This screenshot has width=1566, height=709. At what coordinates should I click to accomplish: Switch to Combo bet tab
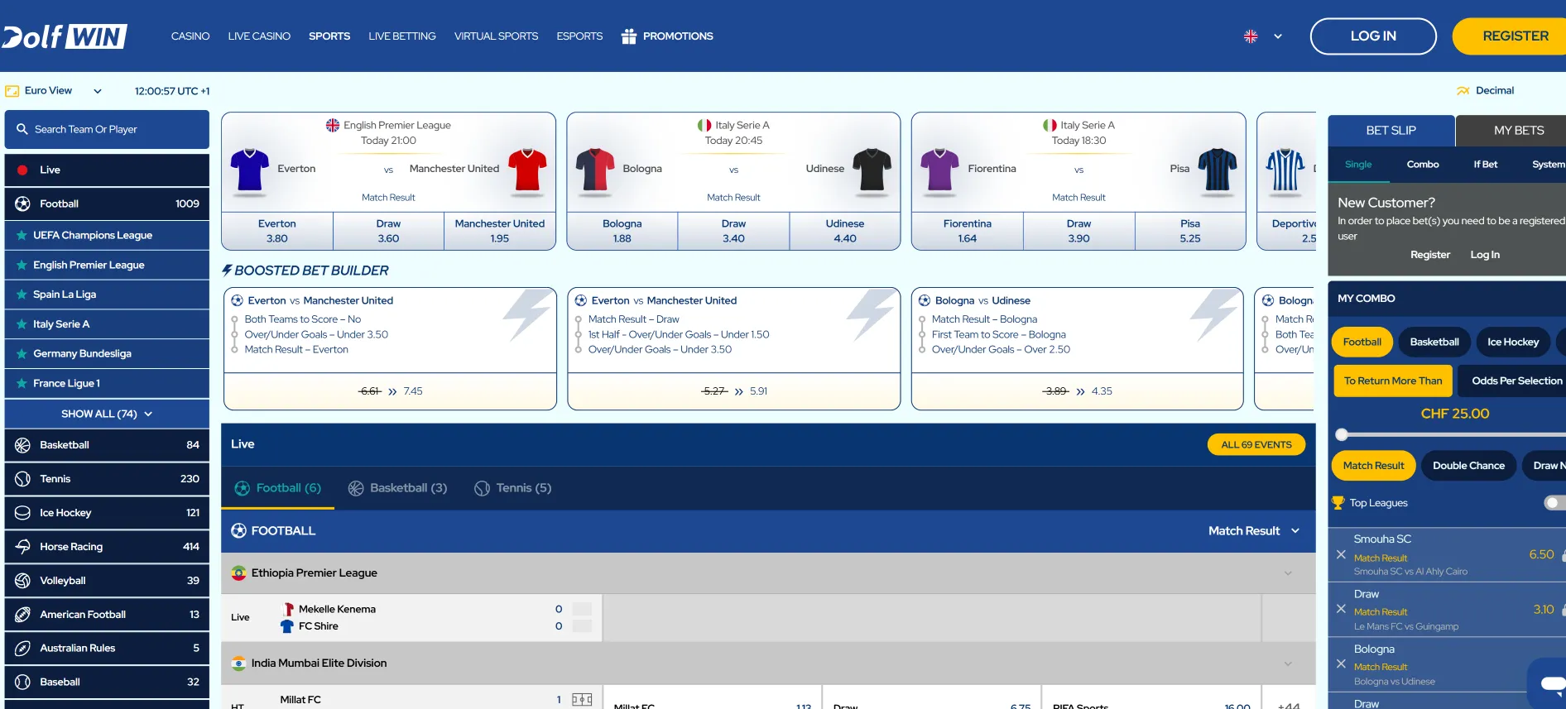[1422, 165]
